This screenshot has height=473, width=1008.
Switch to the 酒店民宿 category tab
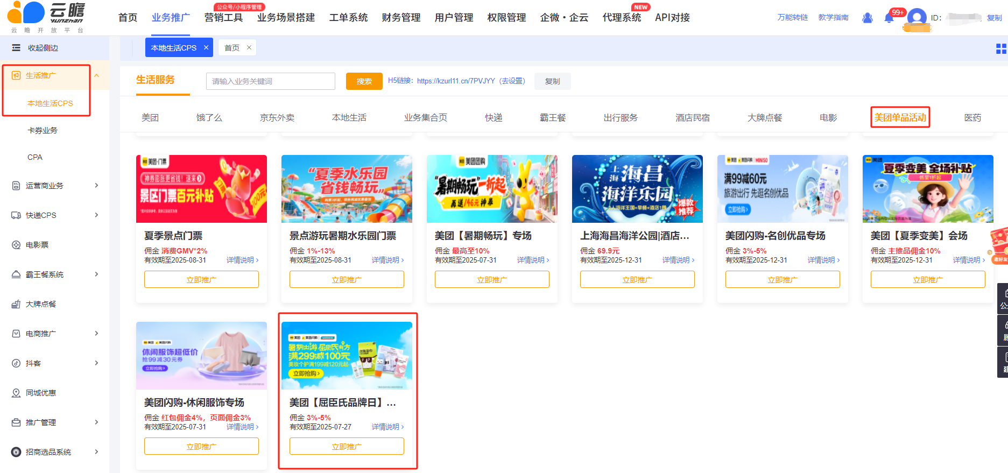[693, 117]
